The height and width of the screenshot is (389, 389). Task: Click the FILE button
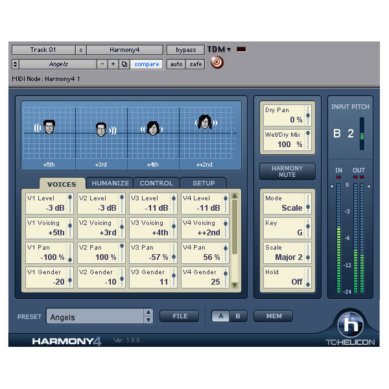[x=180, y=316]
